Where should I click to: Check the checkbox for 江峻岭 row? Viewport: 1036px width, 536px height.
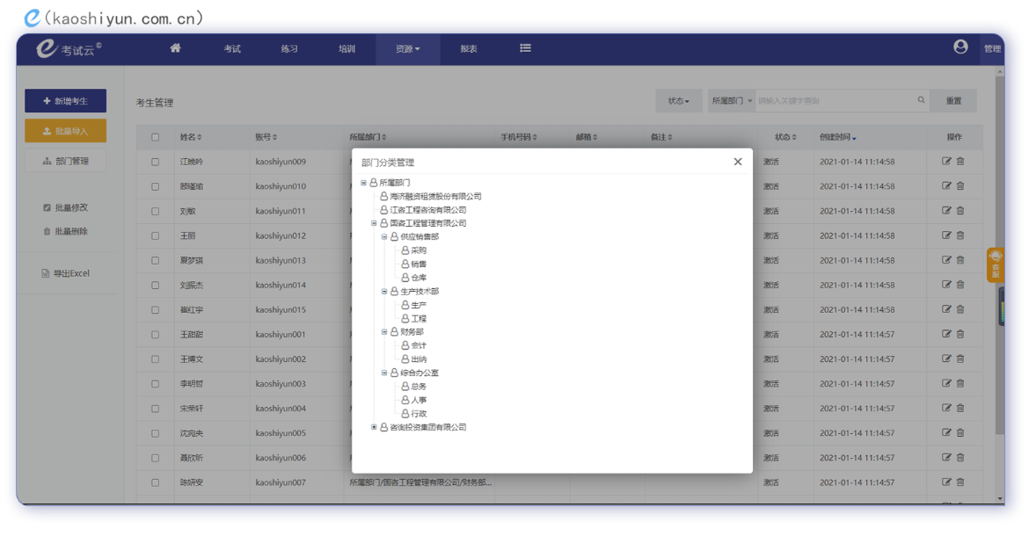156,162
